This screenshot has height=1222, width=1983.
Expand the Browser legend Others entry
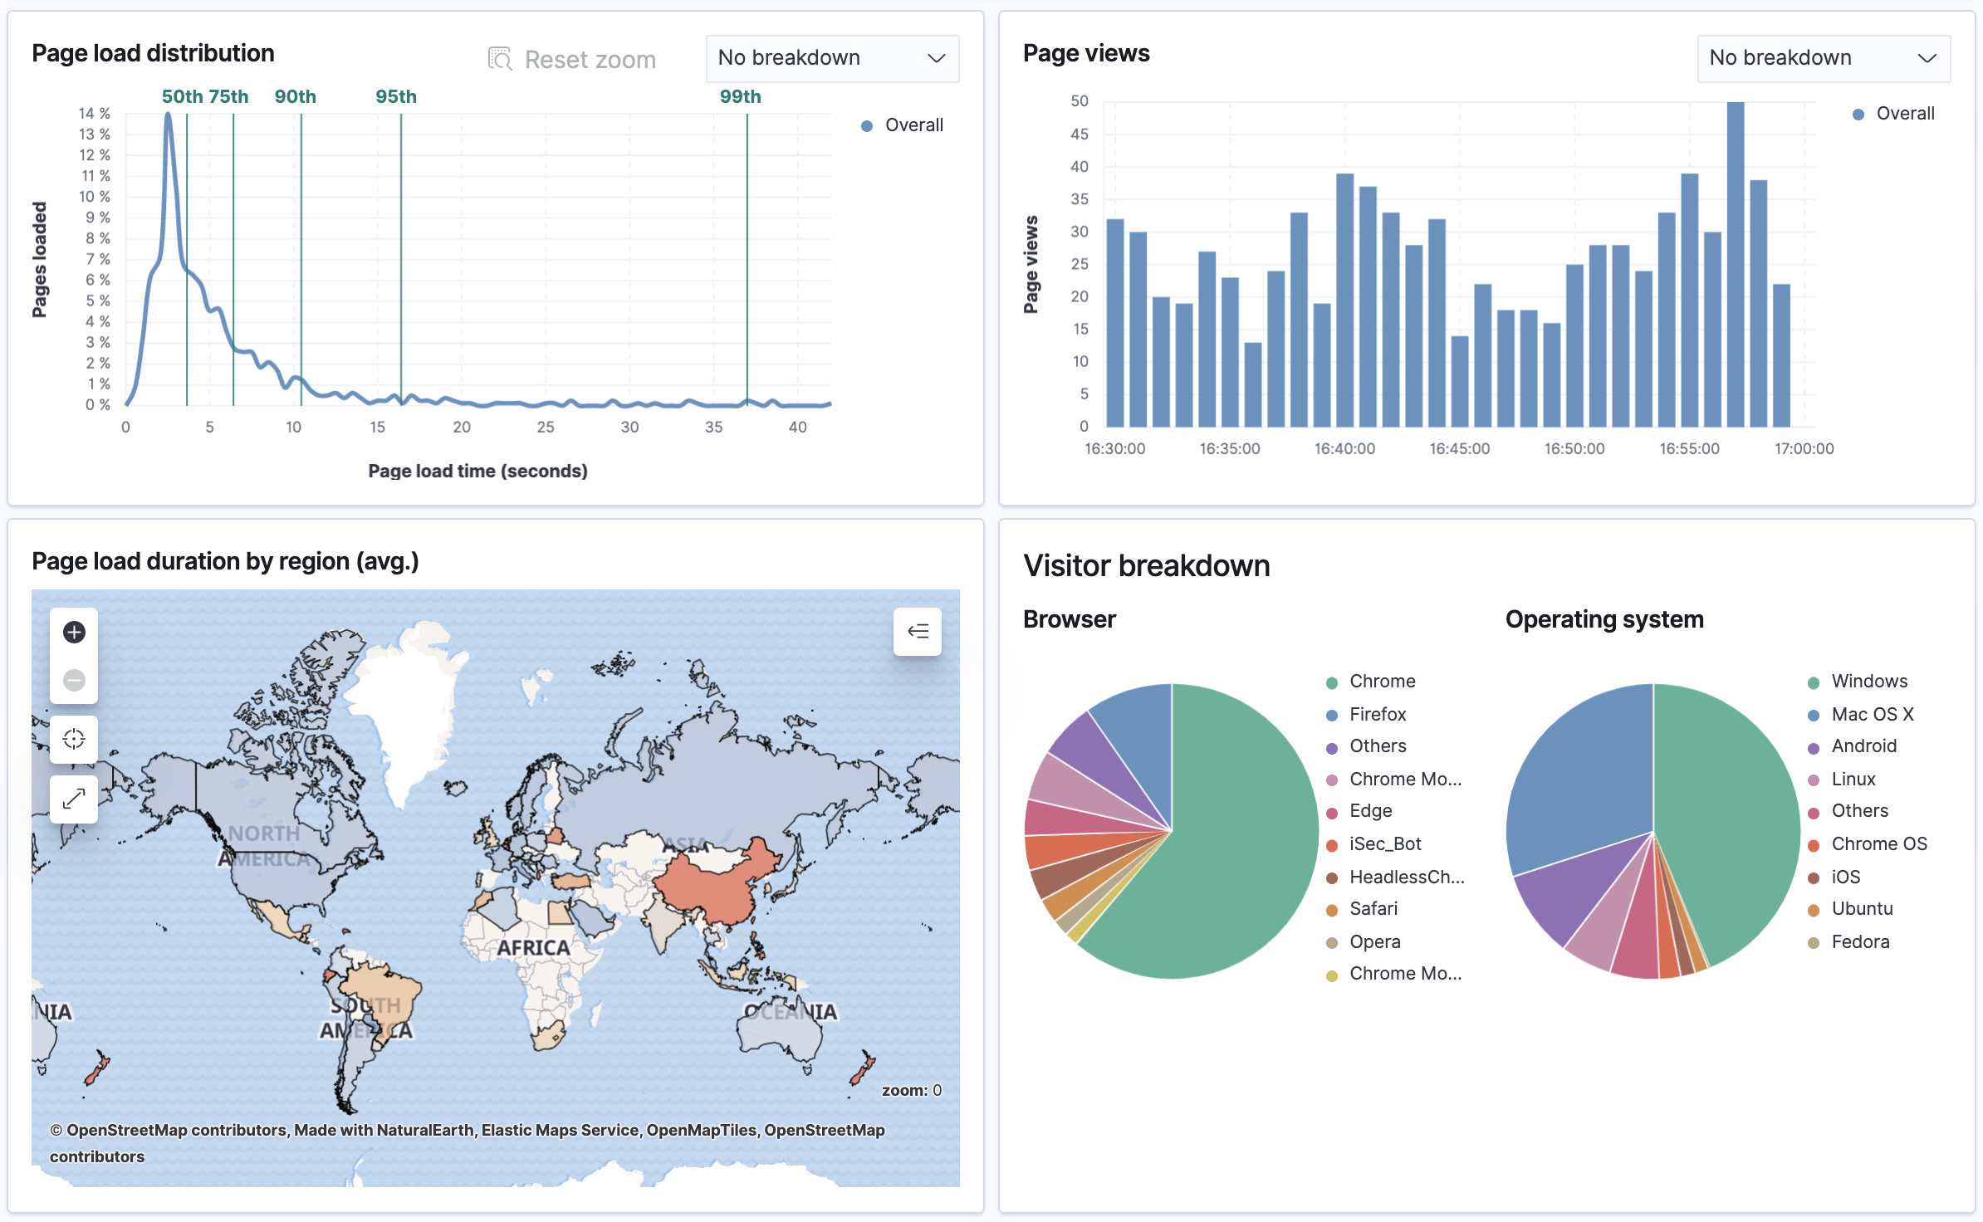pyautogui.click(x=1377, y=745)
